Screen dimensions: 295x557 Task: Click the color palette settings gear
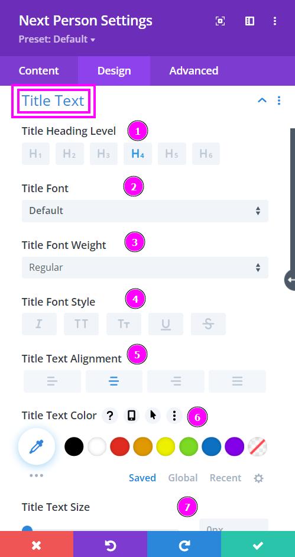pos(259,478)
